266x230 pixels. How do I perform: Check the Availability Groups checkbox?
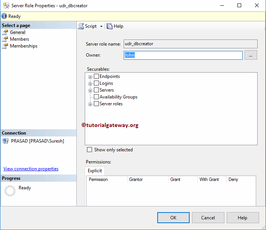(96, 97)
